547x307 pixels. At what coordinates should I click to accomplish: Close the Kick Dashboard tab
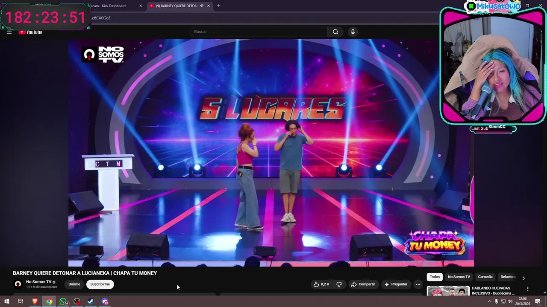click(141, 6)
